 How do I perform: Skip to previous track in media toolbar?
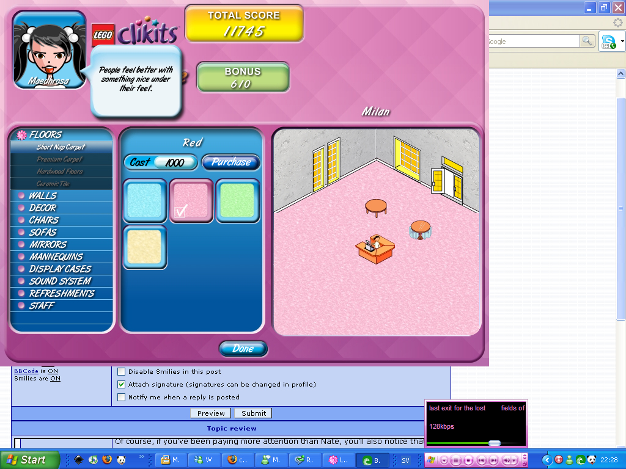coord(482,460)
